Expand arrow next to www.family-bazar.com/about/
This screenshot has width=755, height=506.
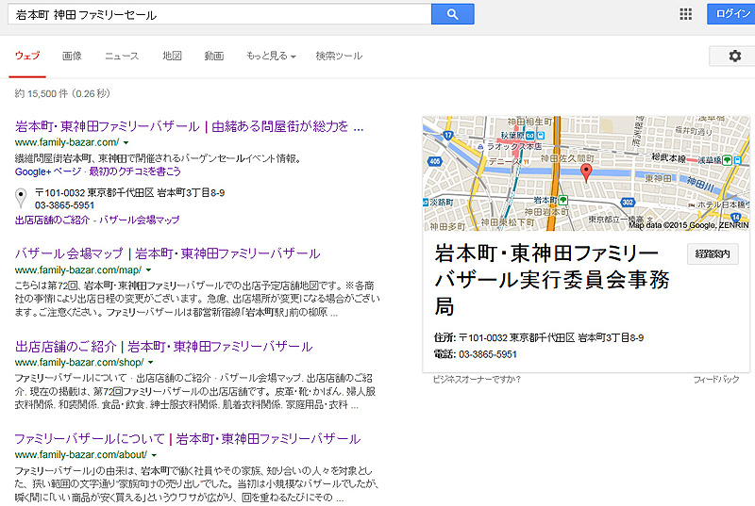pyautogui.click(x=154, y=455)
